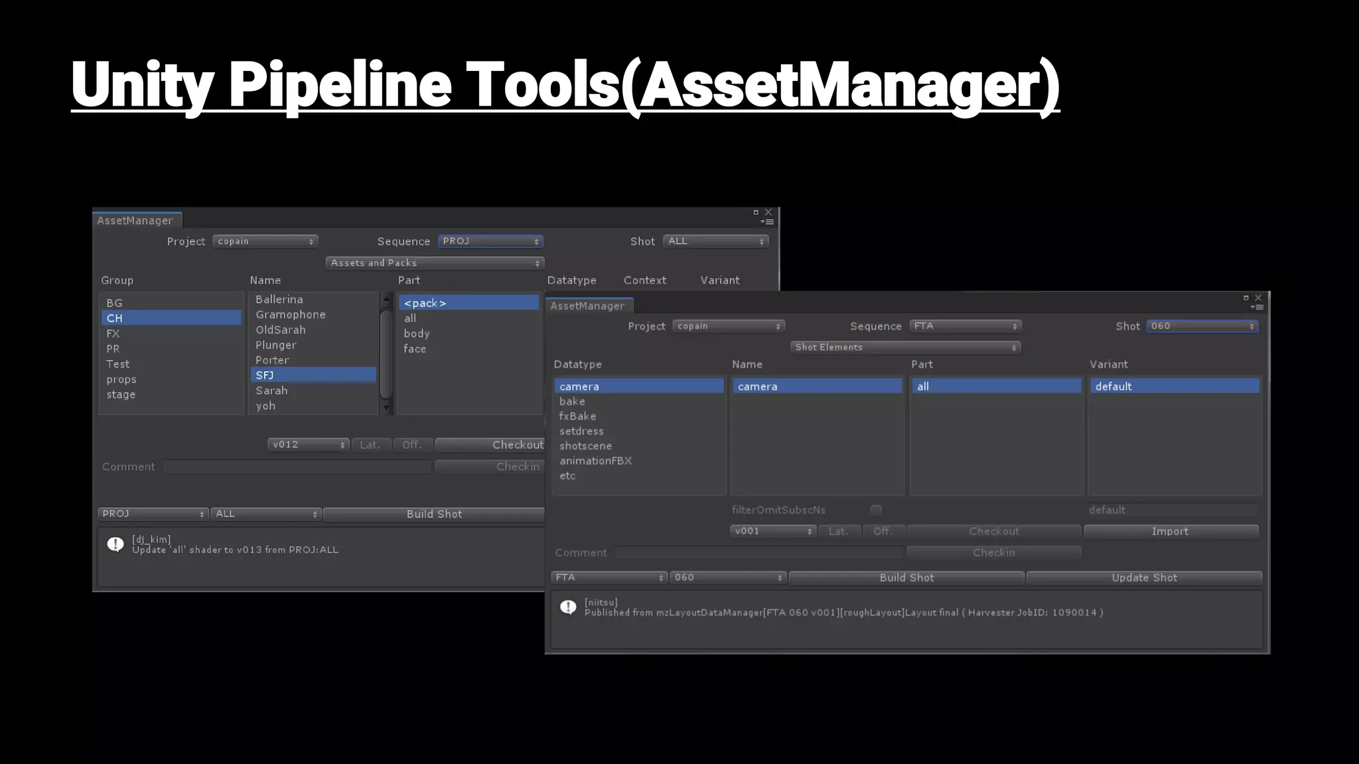
Task: Click Import button
Action: click(1171, 531)
